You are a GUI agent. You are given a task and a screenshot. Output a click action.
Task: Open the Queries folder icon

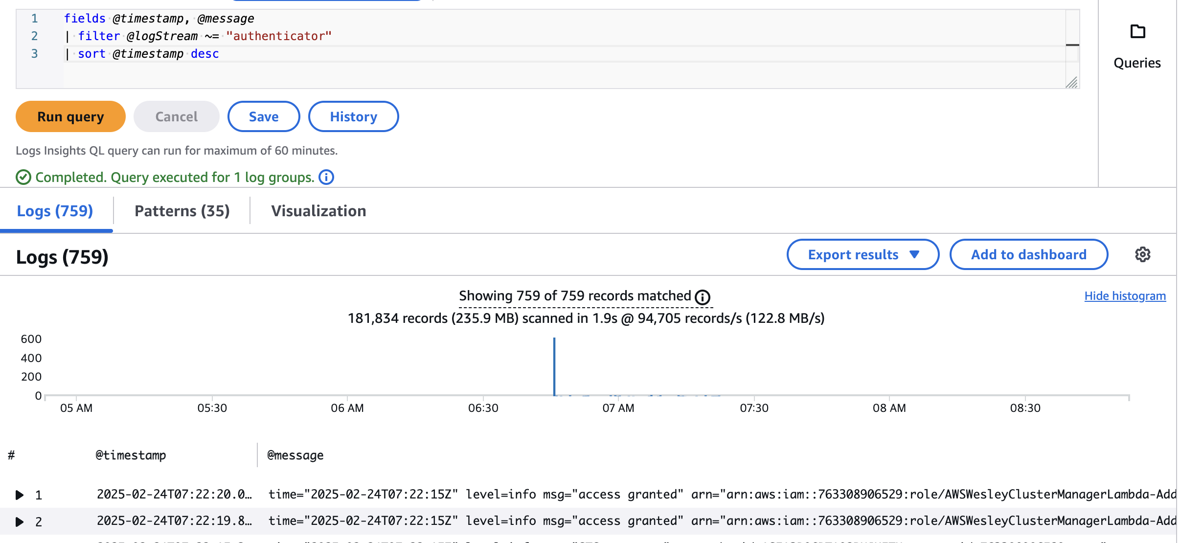[x=1137, y=32]
